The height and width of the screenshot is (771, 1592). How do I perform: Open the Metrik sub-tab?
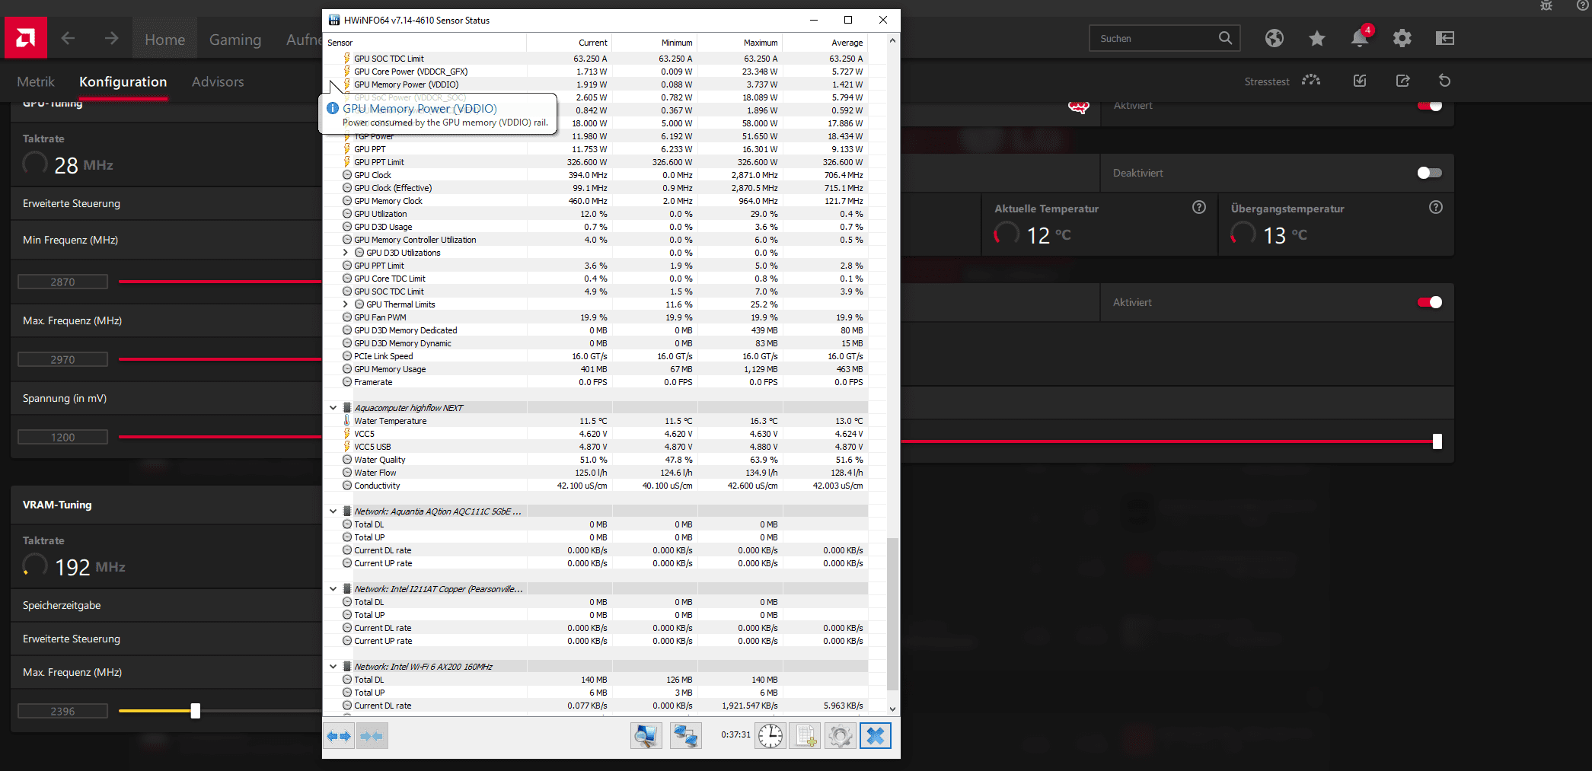(36, 81)
